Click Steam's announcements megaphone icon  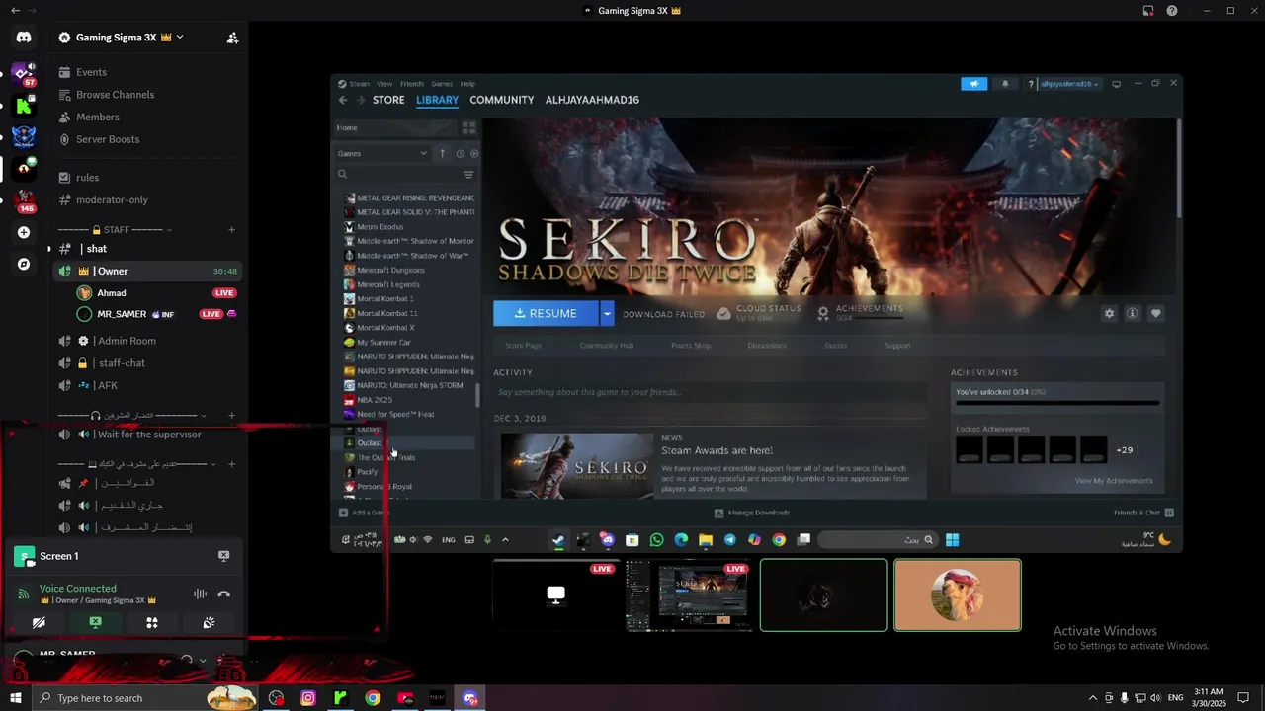coord(973,84)
